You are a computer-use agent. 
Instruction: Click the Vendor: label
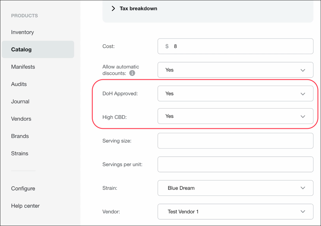(111, 212)
